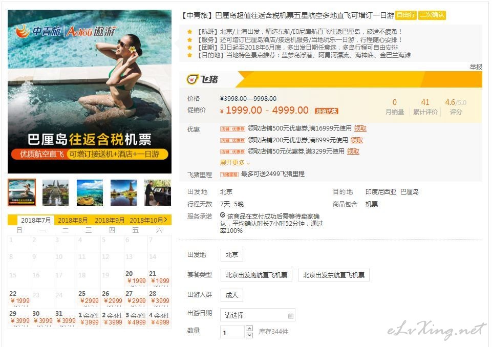Pick July 22 priced ¥1999
The height and width of the screenshot is (347, 492).
(x=19, y=298)
